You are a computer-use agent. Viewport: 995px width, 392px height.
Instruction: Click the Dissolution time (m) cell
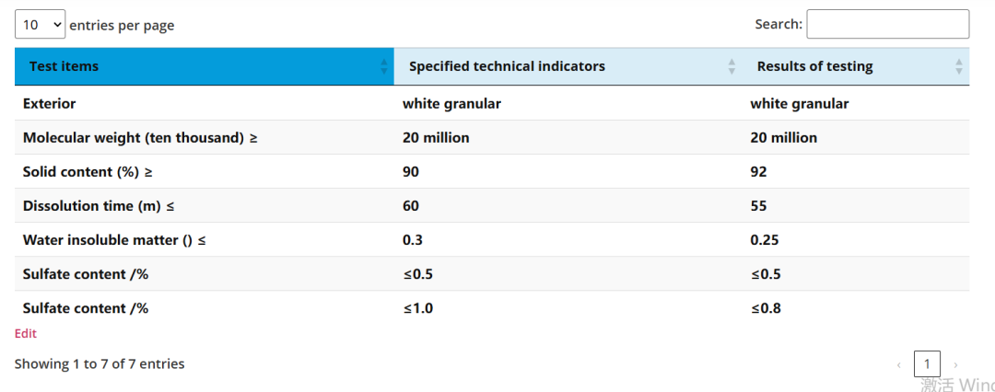point(205,205)
